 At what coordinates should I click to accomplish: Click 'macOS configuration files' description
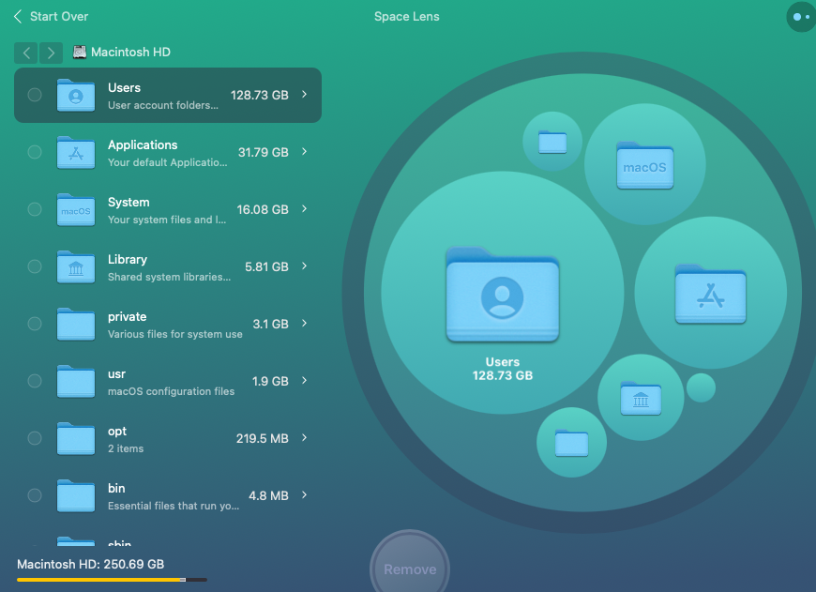coord(172,391)
